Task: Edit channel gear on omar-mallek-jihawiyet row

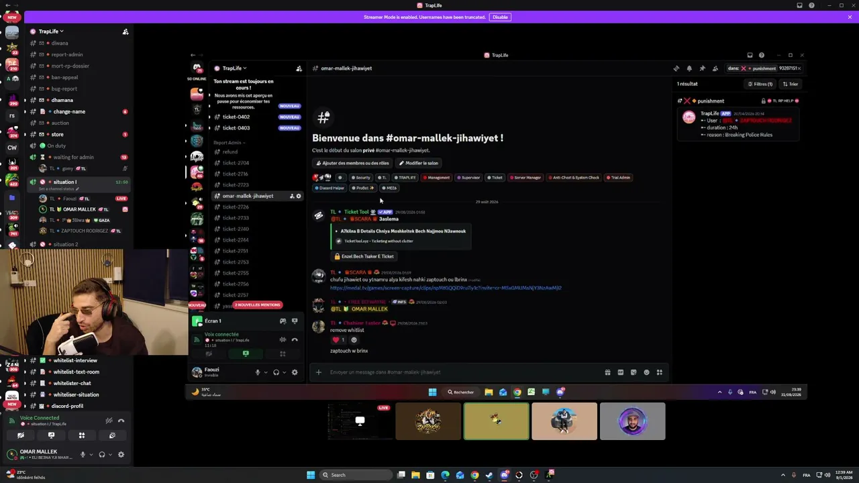Action: tap(299, 196)
